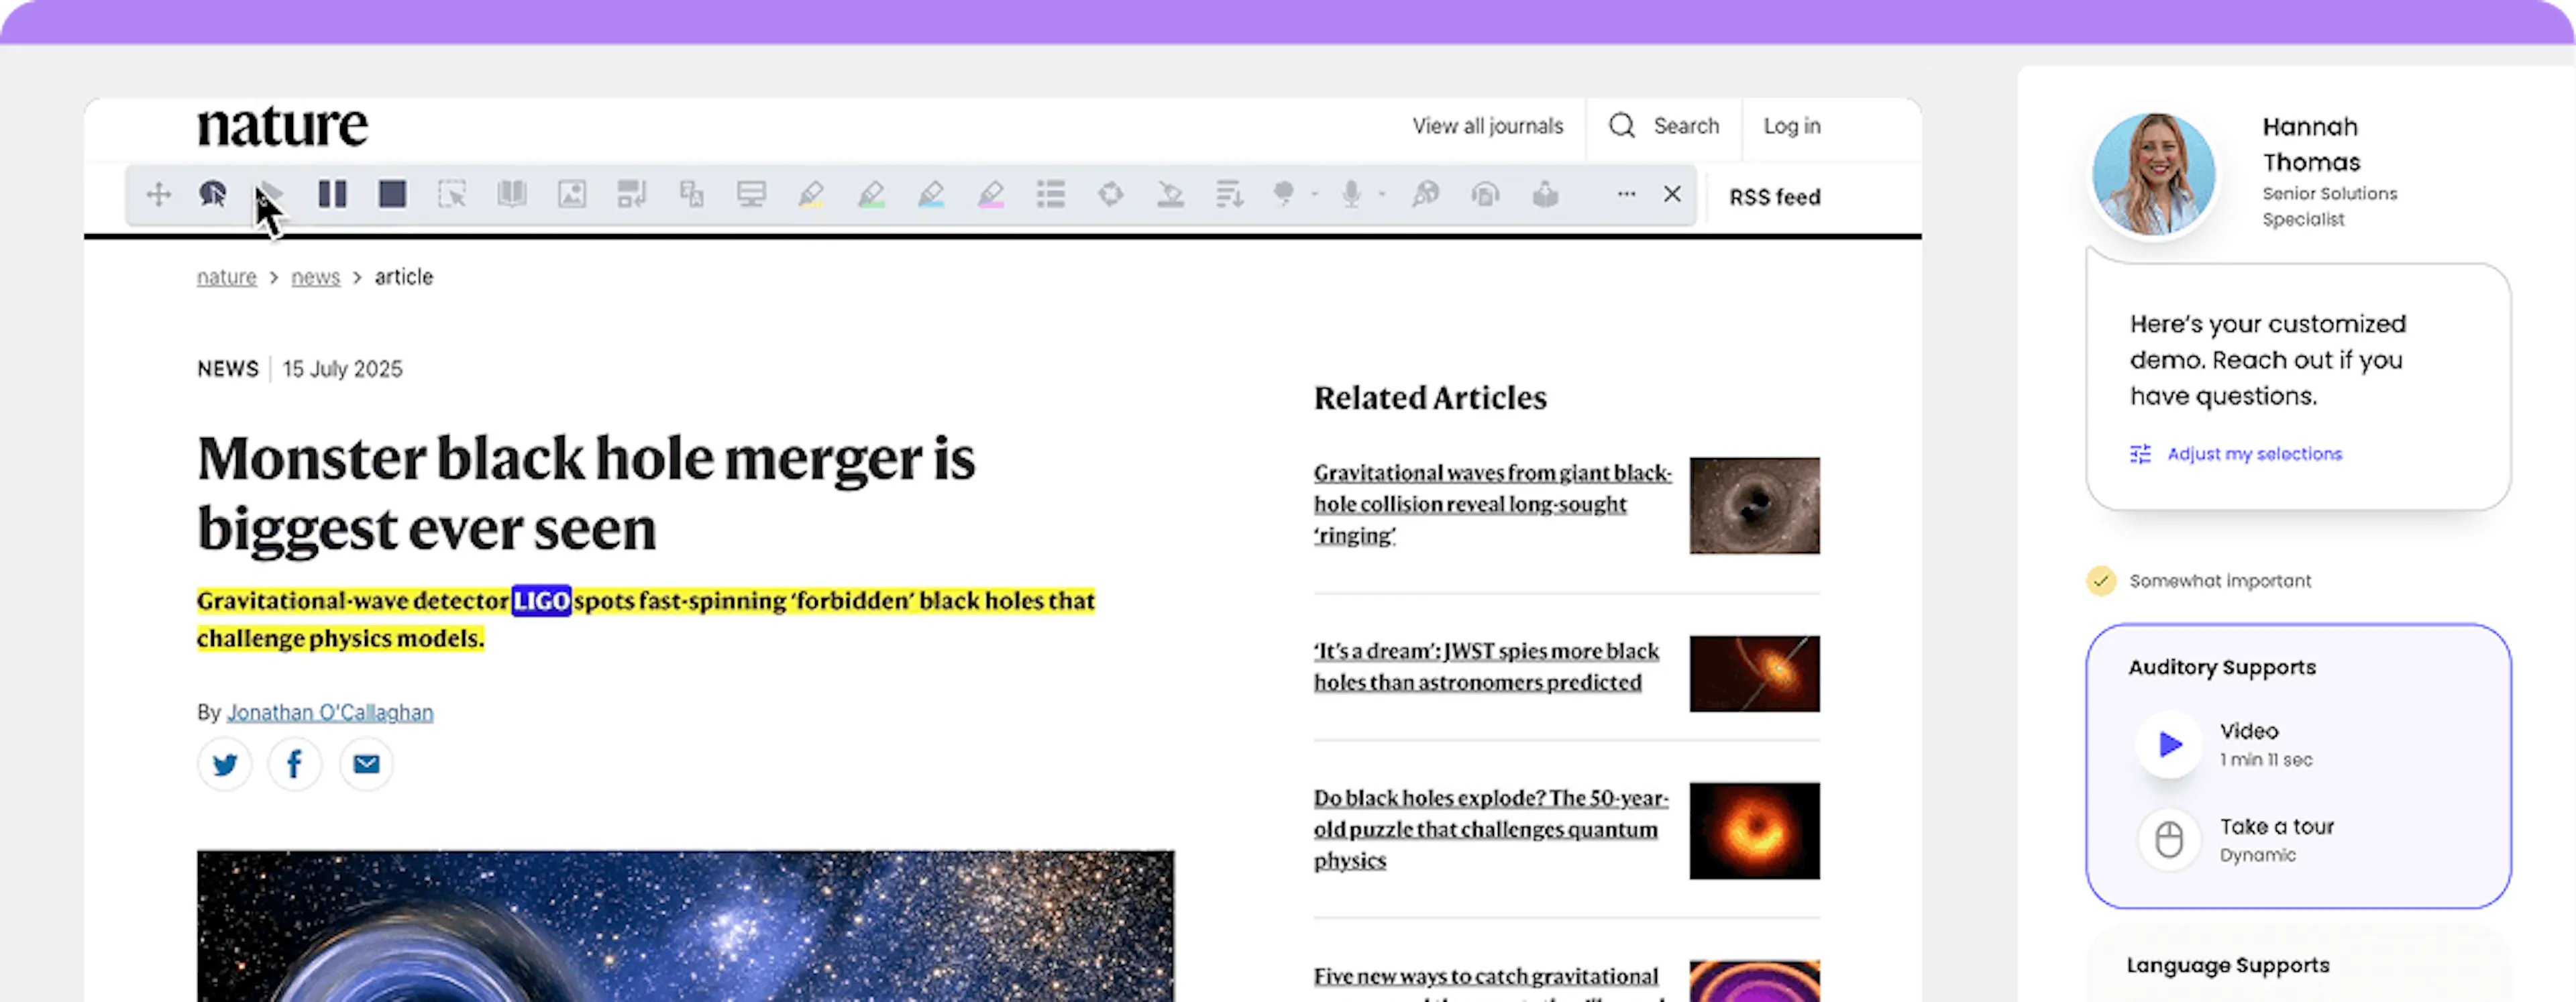Screen dimensions: 2576x1002
Task: Toggle the green highlighter tool
Action: pyautogui.click(x=871, y=194)
